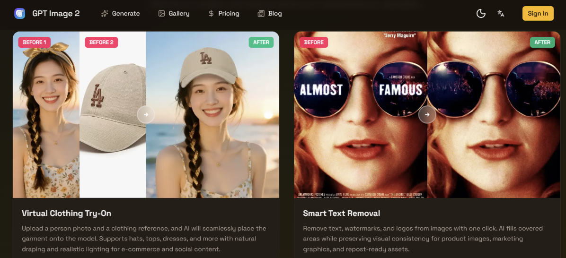
Task: Click the AFTER badge on the text-removed poster
Action: click(x=542, y=42)
